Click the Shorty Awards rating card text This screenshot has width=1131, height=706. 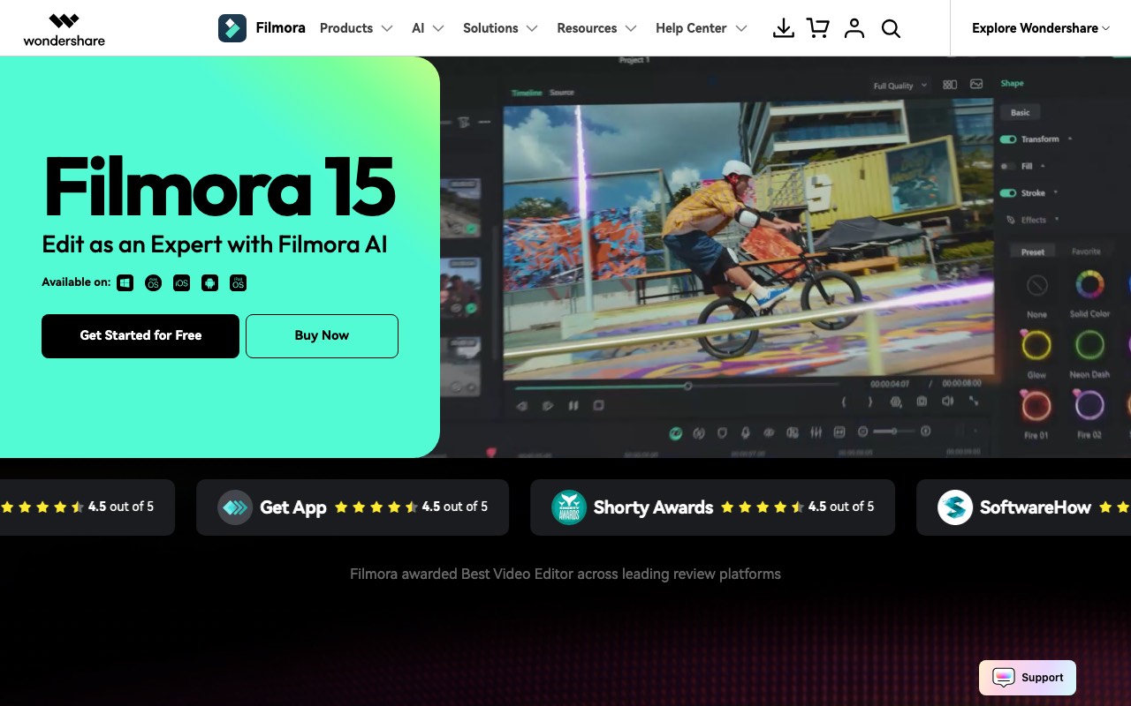tap(653, 507)
